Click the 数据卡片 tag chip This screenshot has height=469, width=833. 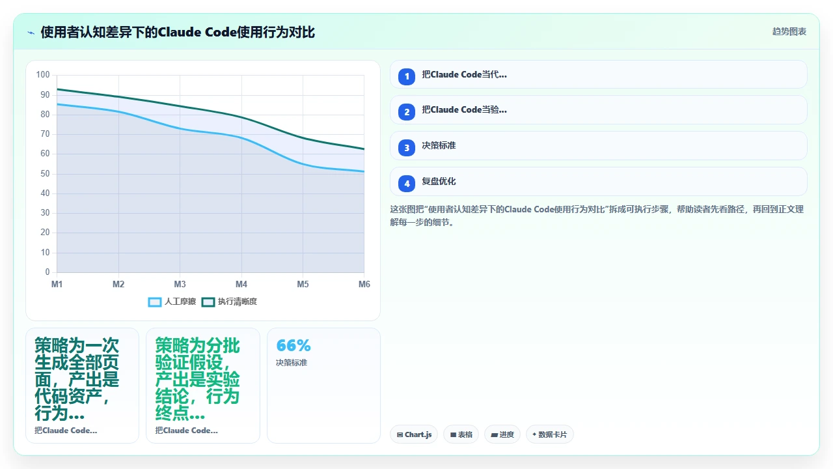(549, 434)
